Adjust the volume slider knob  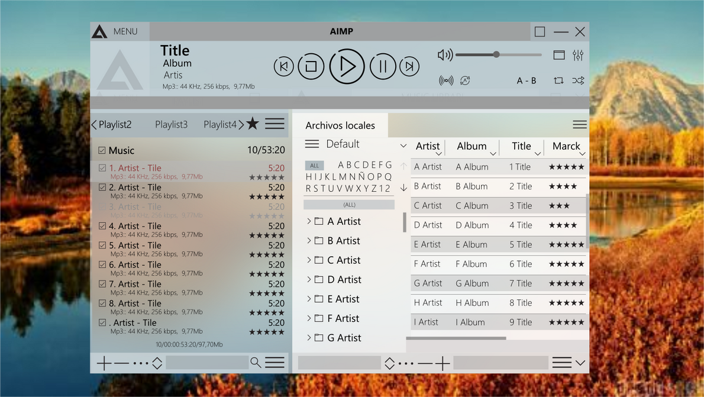pyautogui.click(x=496, y=54)
